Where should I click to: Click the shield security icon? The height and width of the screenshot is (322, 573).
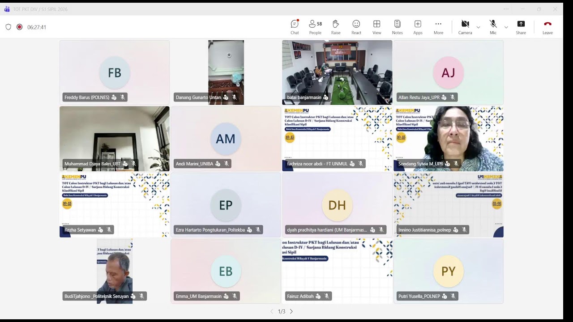(8, 27)
